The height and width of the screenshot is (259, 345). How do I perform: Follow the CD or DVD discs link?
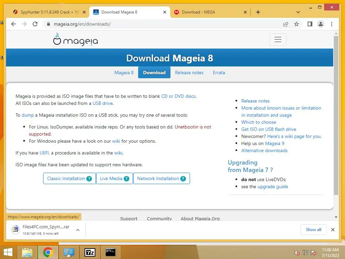pyautogui.click(x=178, y=96)
